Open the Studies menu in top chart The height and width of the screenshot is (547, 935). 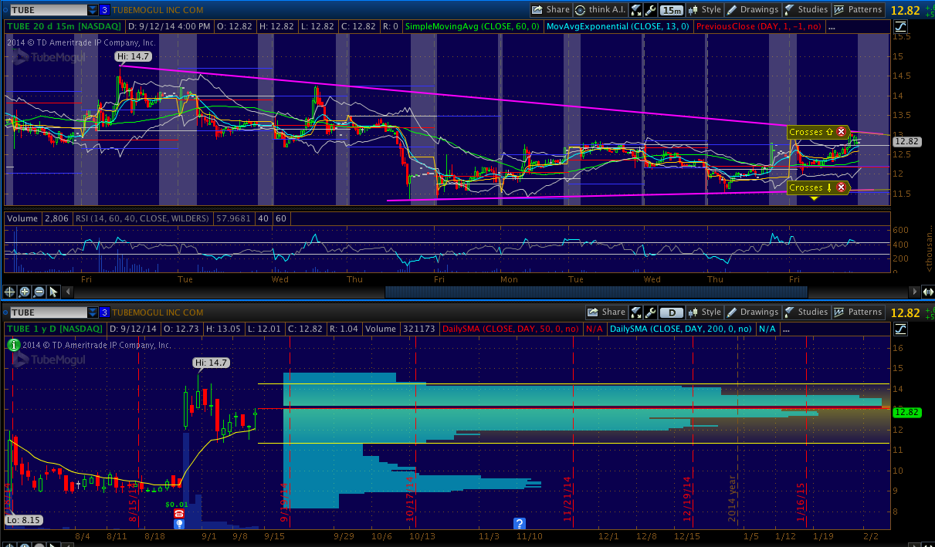click(x=805, y=10)
